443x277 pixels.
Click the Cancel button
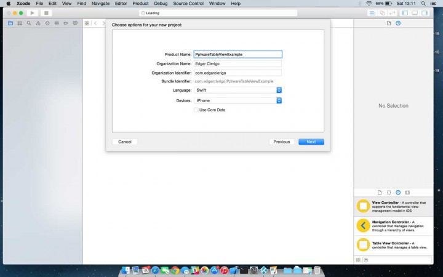click(125, 142)
